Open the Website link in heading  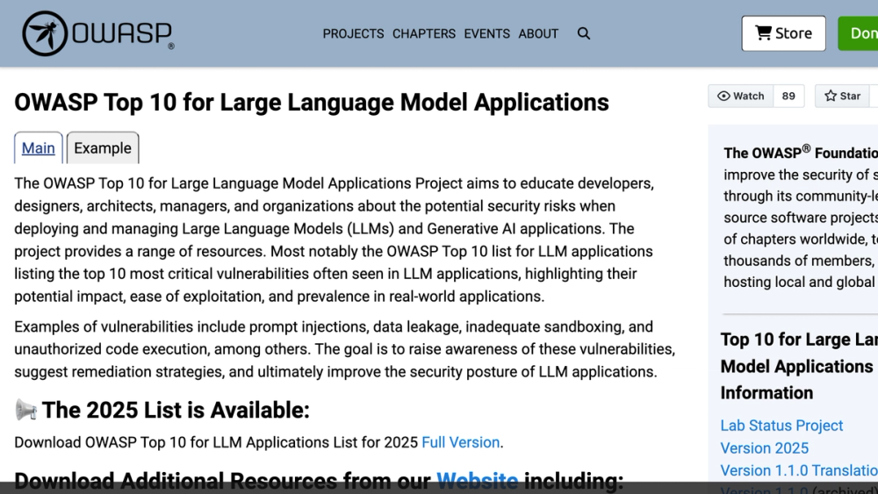tap(477, 481)
